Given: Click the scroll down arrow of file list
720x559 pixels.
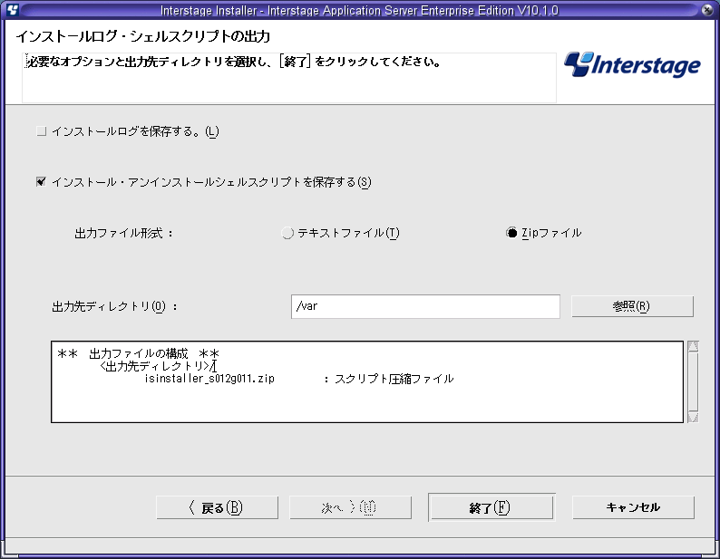Looking at the screenshot, I should point(693,417).
